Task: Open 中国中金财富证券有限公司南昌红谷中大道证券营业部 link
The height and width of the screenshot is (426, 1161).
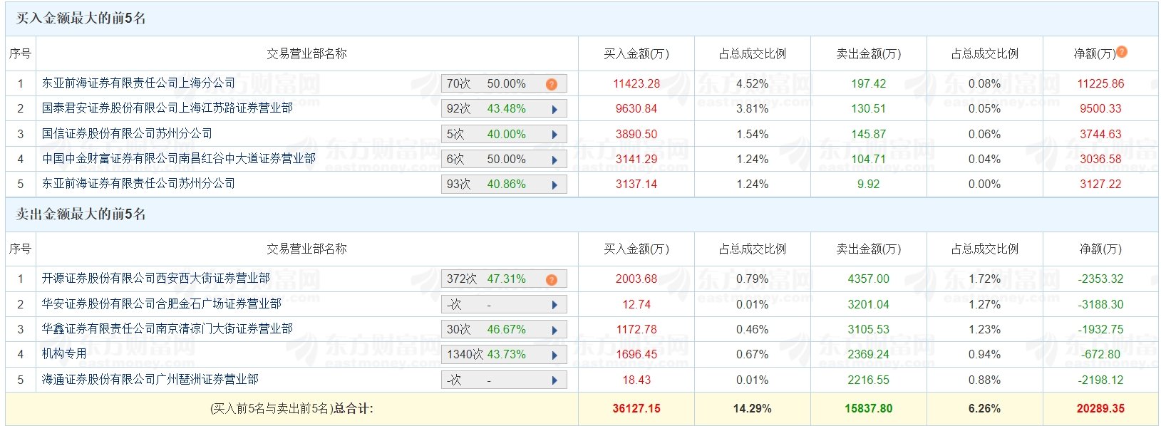Action: (x=179, y=159)
